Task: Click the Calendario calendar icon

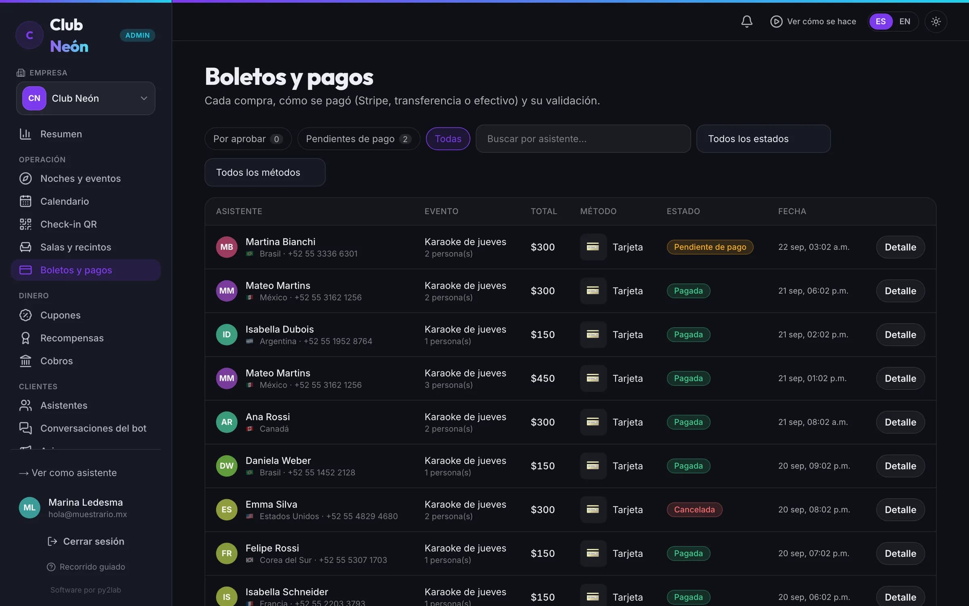Action: pos(25,201)
